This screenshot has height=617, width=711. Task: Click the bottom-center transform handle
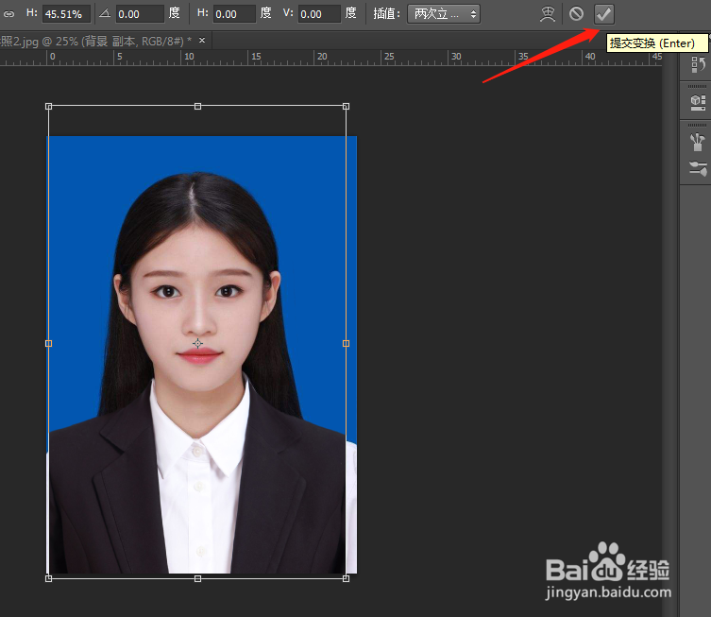tap(197, 578)
